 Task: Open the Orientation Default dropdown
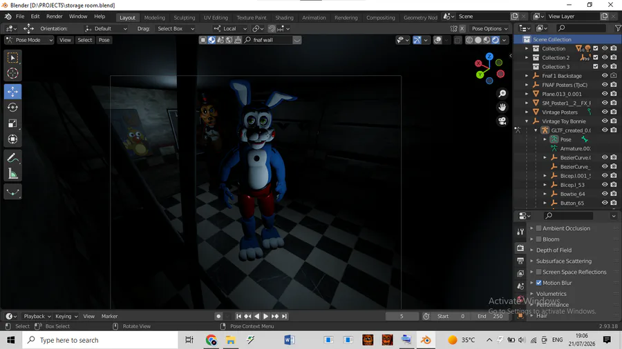106,28
